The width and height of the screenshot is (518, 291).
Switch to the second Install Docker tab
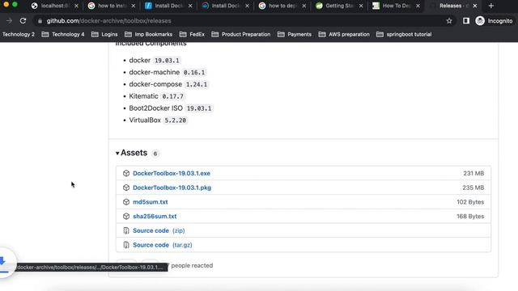[x=225, y=6]
